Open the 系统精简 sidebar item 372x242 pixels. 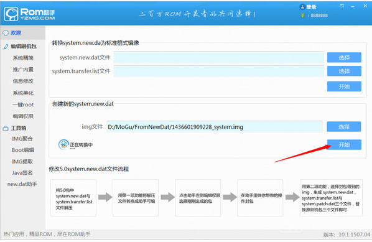pyautogui.click(x=23, y=58)
